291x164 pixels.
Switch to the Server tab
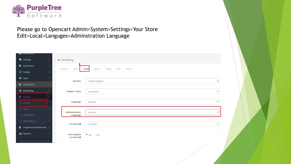[129, 69]
